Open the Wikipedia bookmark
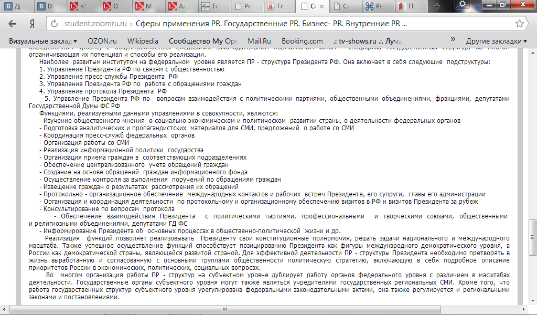 pyautogui.click(x=143, y=41)
